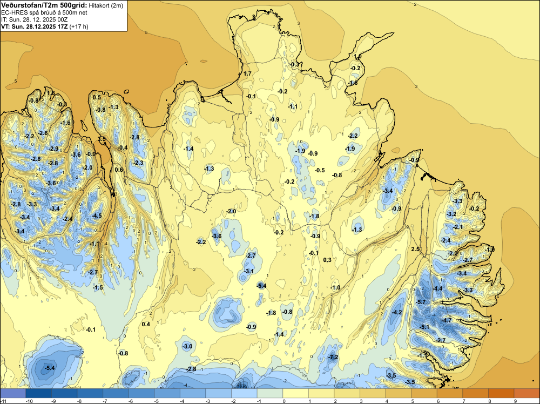
Task: Select the 0.4 temperature value
Action: pyautogui.click(x=146, y=324)
